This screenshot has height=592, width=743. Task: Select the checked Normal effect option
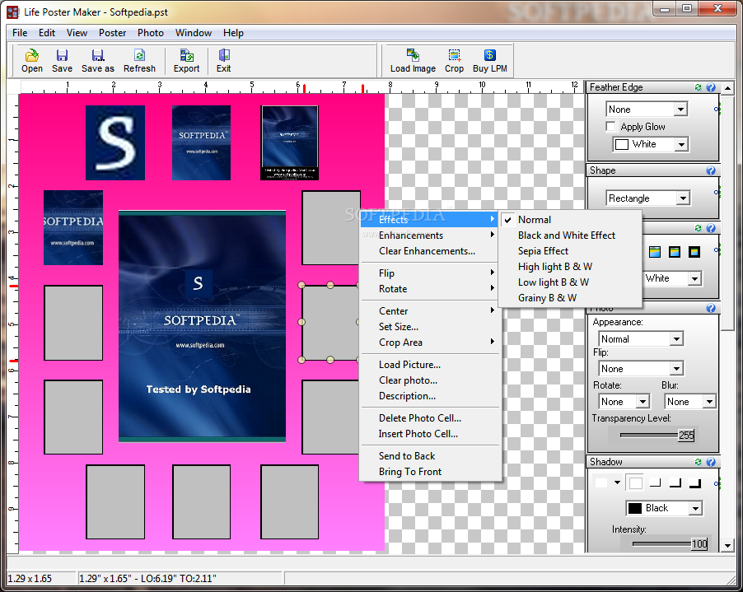pos(535,220)
